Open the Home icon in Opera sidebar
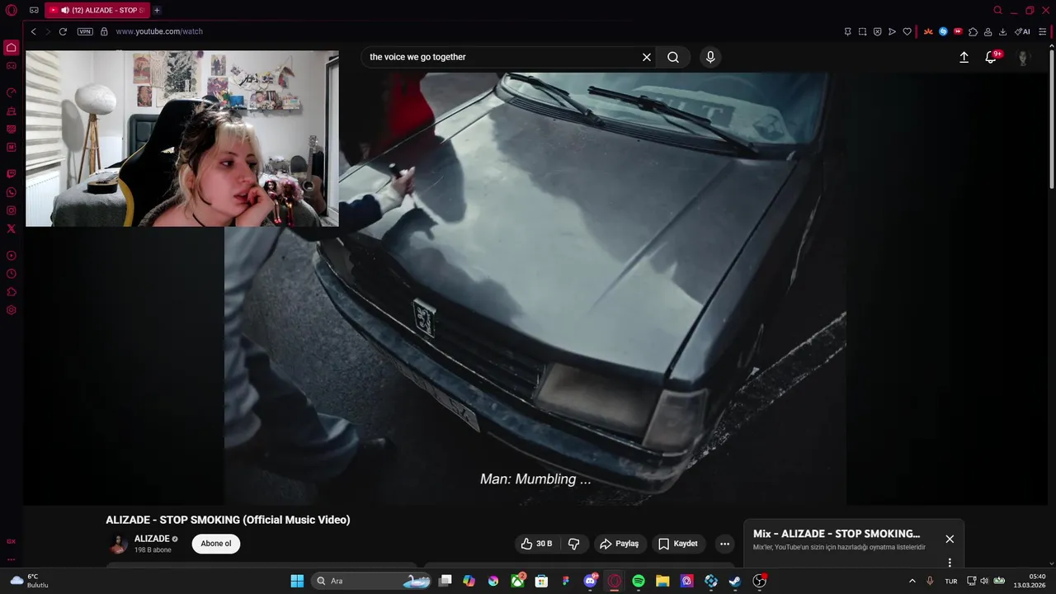Screen dimensions: 1056x594 click(12, 47)
